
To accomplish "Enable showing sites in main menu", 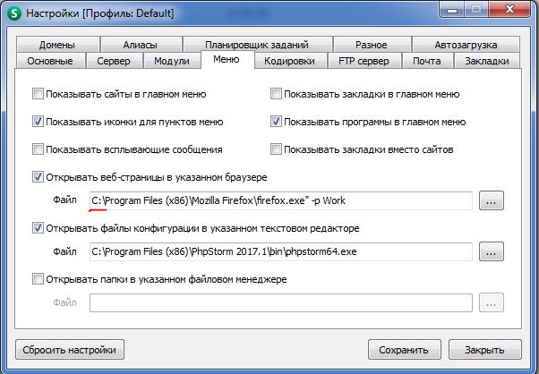I will click(x=38, y=93).
